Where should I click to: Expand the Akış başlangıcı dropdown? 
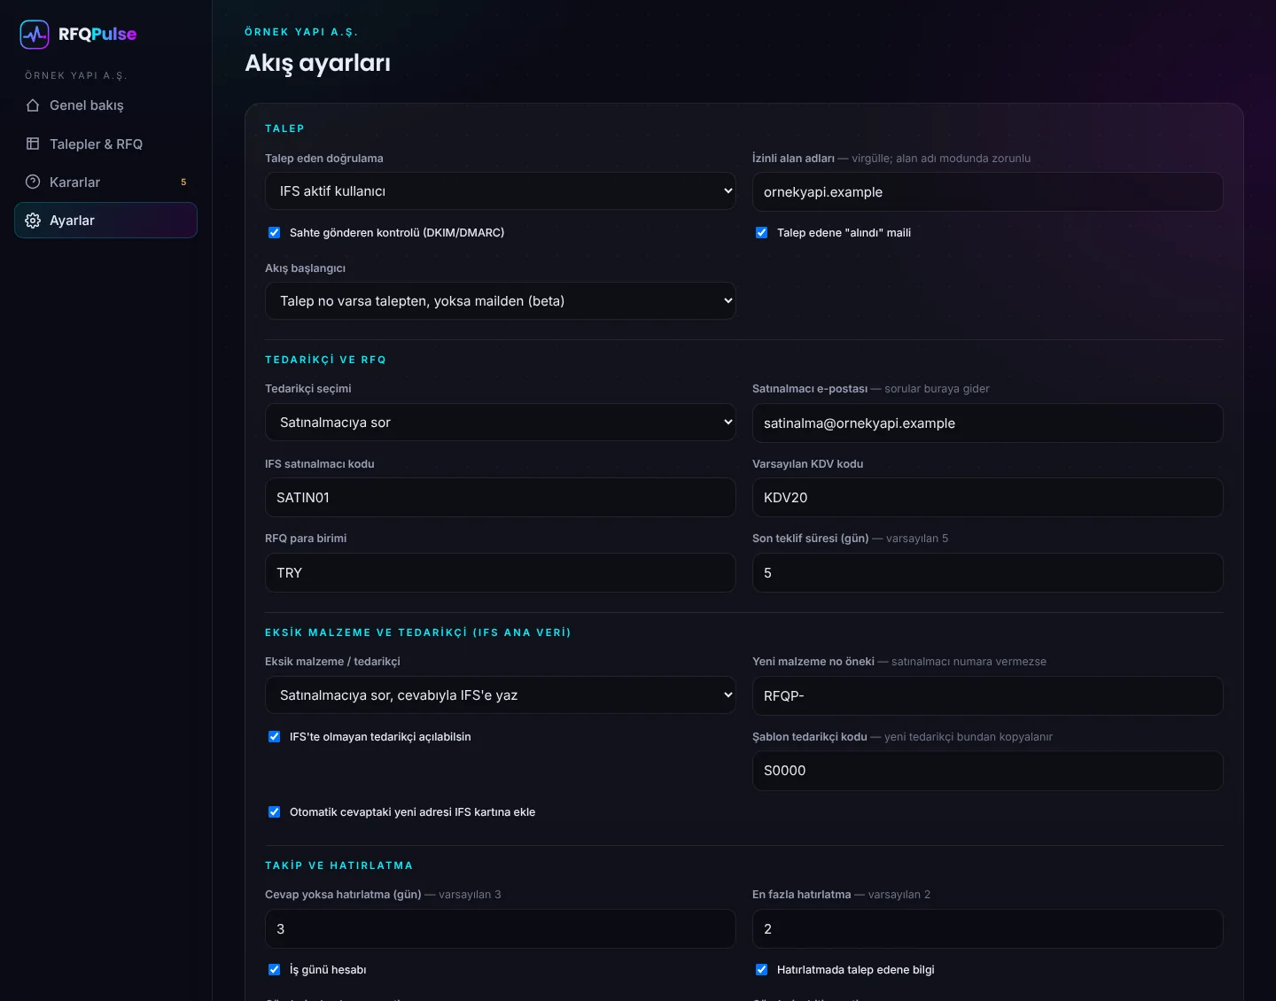[501, 301]
